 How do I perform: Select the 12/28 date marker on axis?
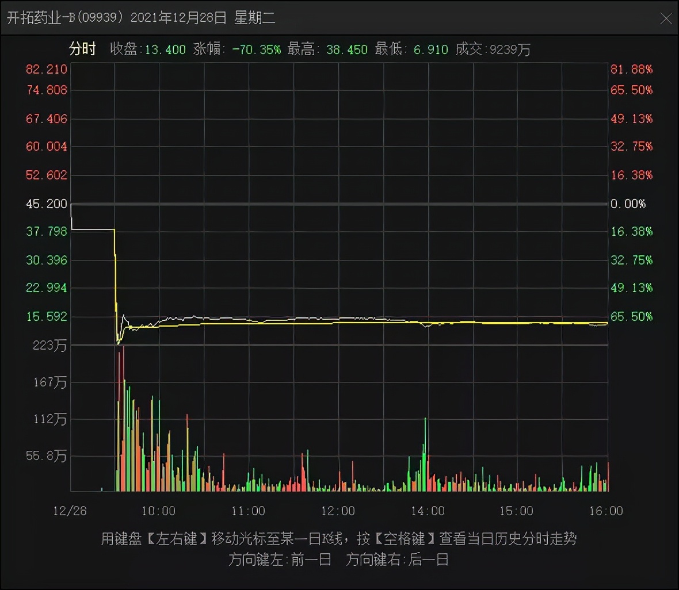point(71,511)
